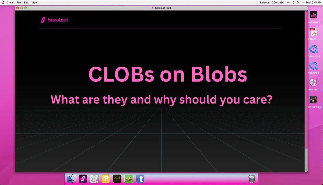Open the Trash in the dock

click(x=252, y=179)
